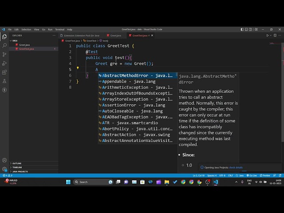Click the Go Live status bar button
Image resolution: width=284 pixels, height=213 pixels.
(252, 176)
